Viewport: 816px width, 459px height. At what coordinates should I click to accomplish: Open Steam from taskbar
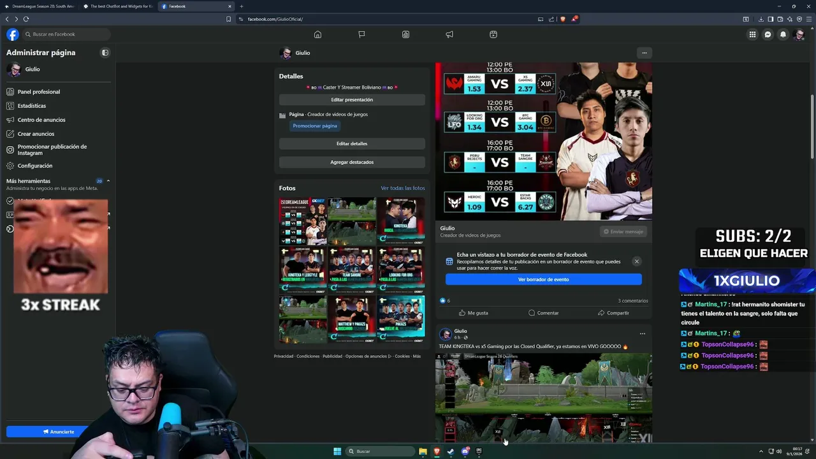tap(451, 451)
